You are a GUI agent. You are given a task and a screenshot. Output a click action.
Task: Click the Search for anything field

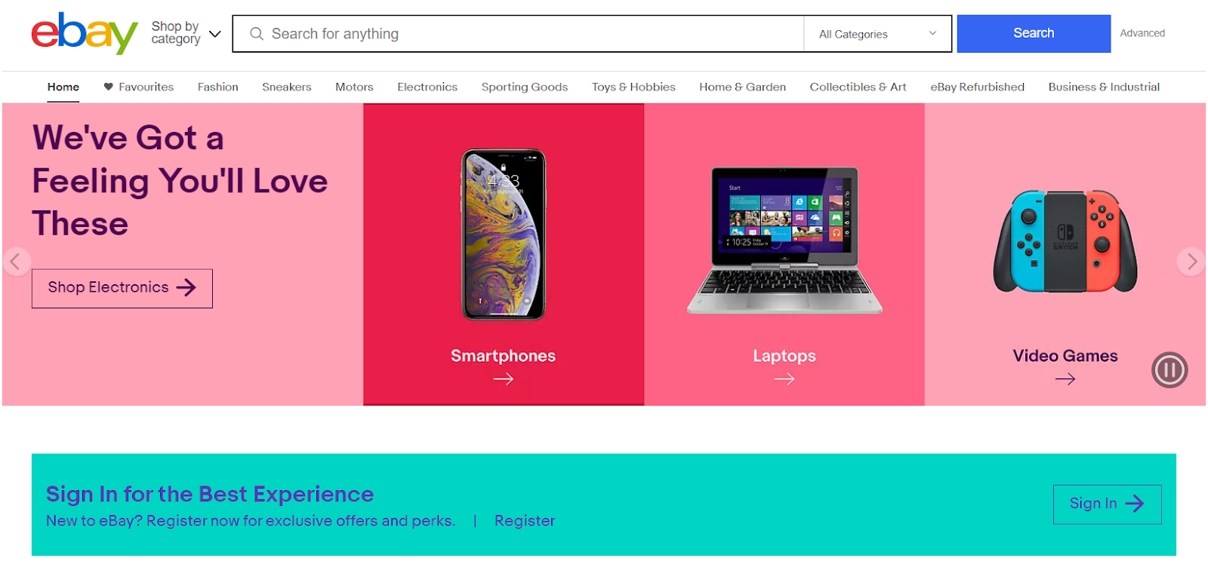518,34
